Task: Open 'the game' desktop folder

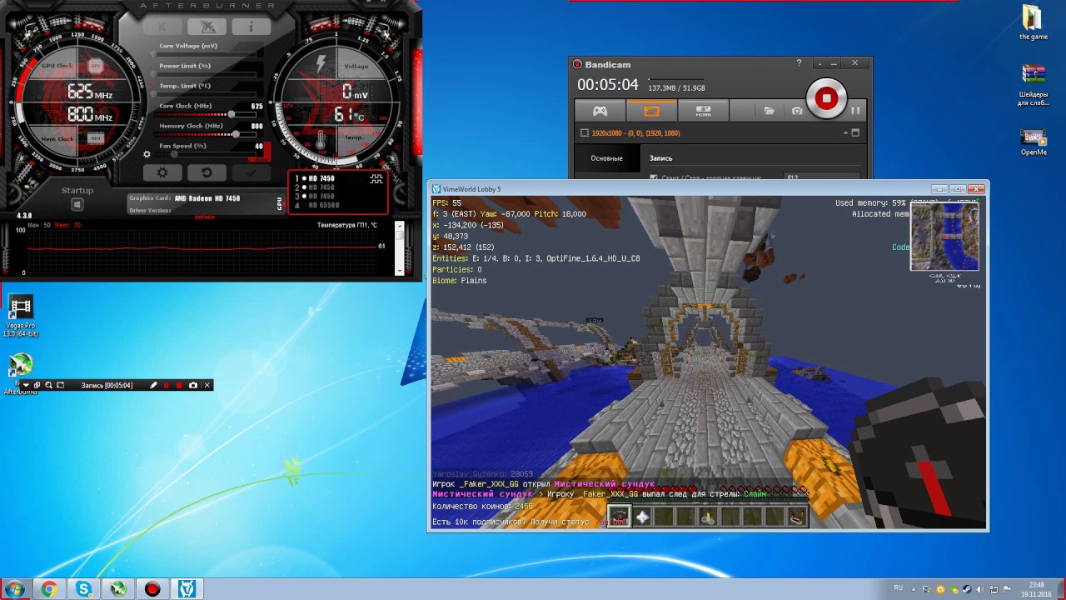Action: point(1033,22)
